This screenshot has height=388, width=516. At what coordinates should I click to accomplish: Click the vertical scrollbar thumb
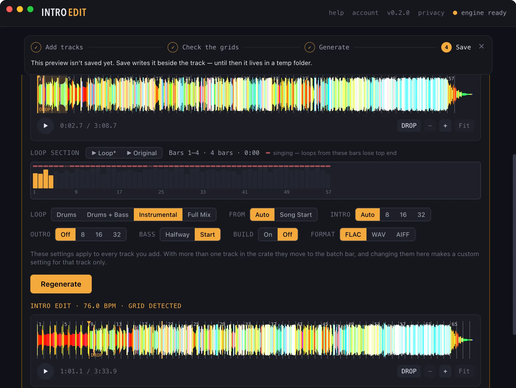[514, 244]
